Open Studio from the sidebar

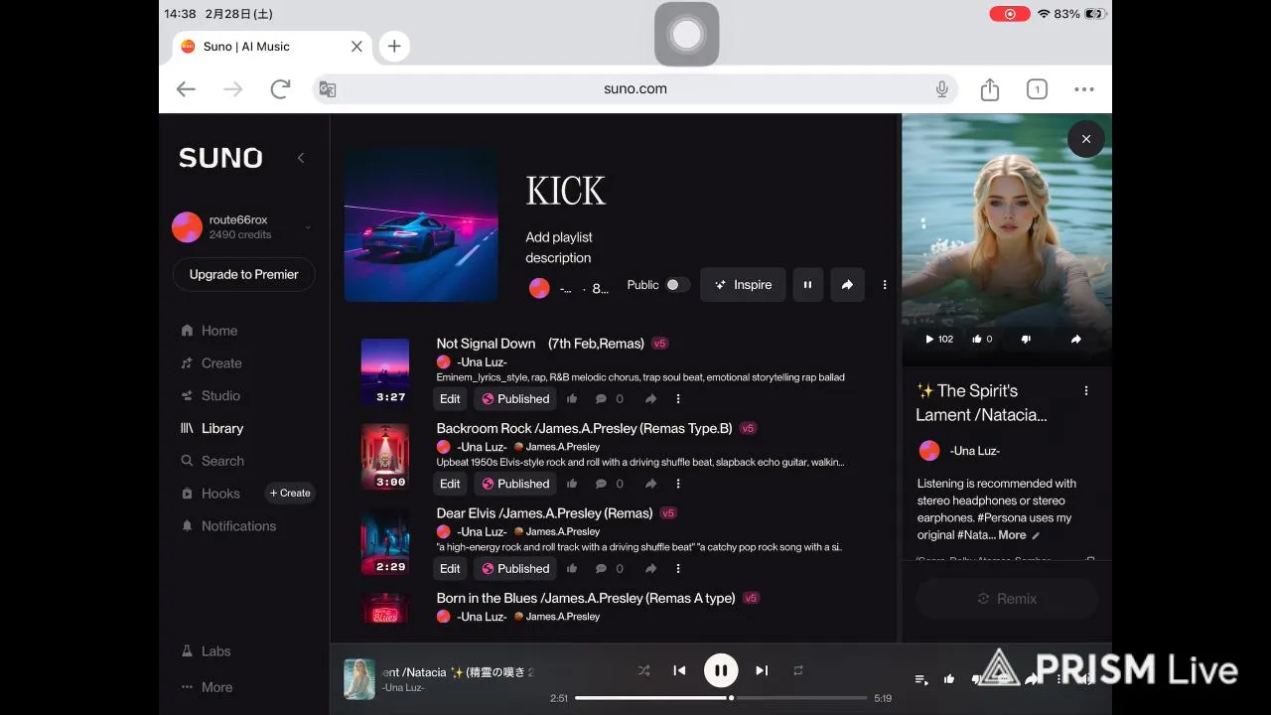click(x=211, y=395)
